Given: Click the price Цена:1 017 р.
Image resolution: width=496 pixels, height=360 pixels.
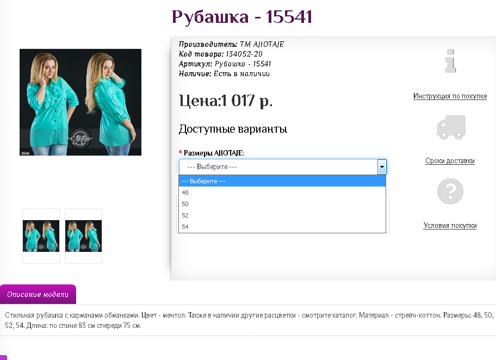Looking at the screenshot, I should (x=226, y=101).
